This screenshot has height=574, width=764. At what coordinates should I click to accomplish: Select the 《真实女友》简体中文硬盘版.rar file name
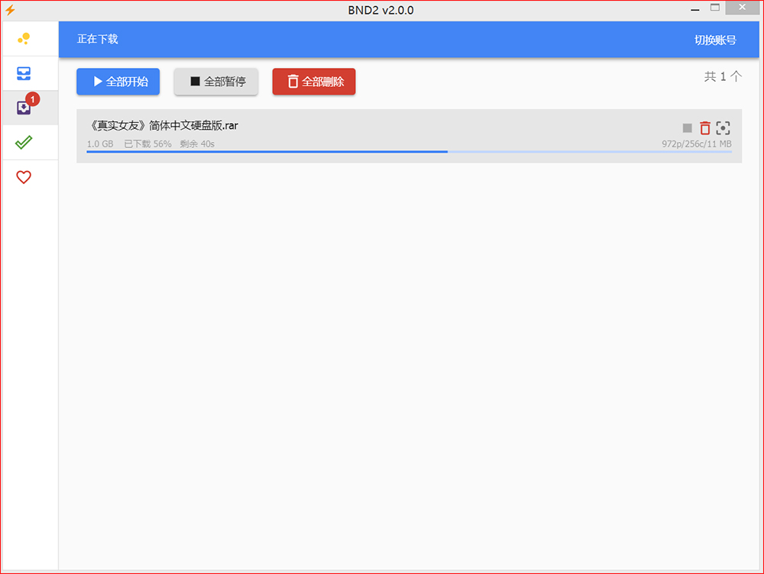point(164,126)
